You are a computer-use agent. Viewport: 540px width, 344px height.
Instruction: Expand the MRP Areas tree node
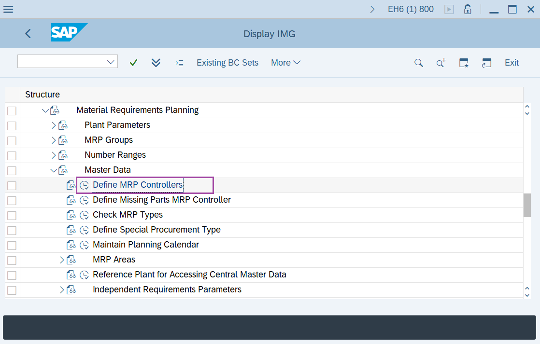coord(61,260)
